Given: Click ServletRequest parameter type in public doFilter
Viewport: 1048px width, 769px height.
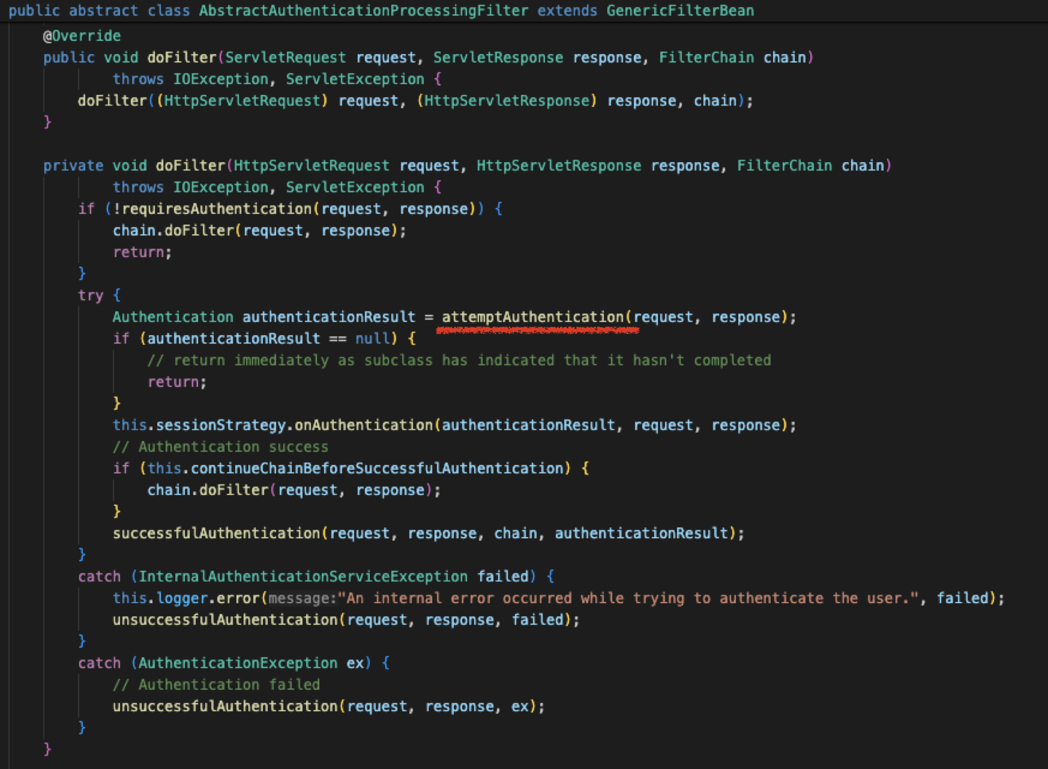Looking at the screenshot, I should 286,57.
